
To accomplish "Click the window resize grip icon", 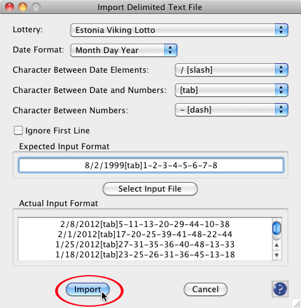I will click(297, 304).
